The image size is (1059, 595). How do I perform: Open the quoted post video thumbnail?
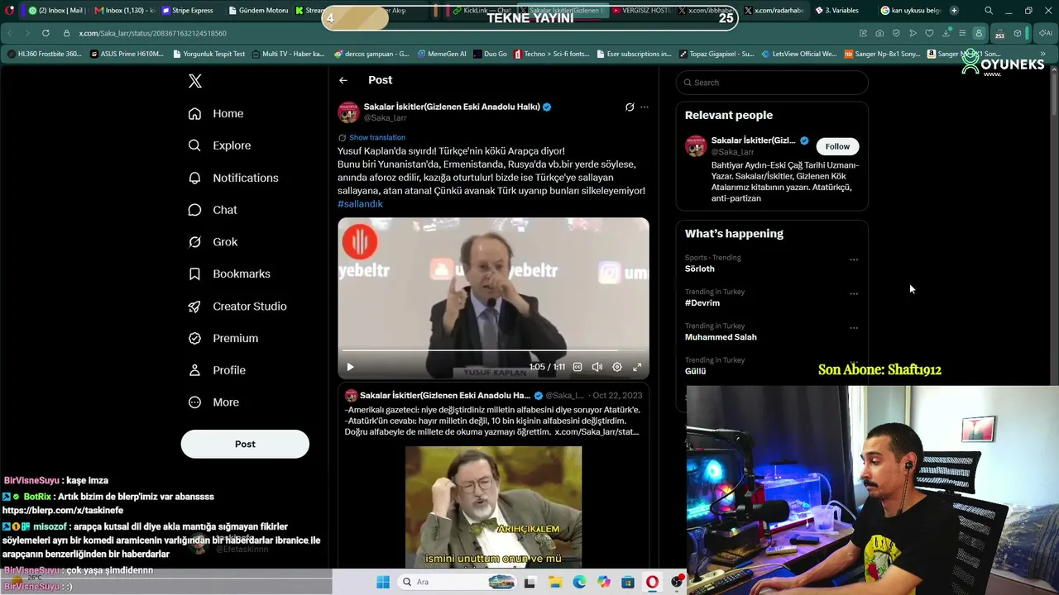(493, 507)
